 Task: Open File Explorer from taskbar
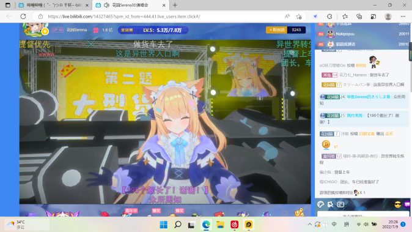(220, 225)
